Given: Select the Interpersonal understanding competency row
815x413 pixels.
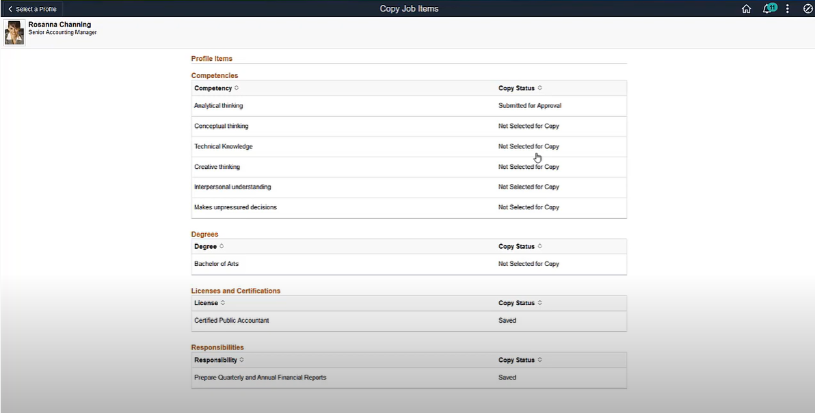Looking at the screenshot, I should tap(409, 187).
